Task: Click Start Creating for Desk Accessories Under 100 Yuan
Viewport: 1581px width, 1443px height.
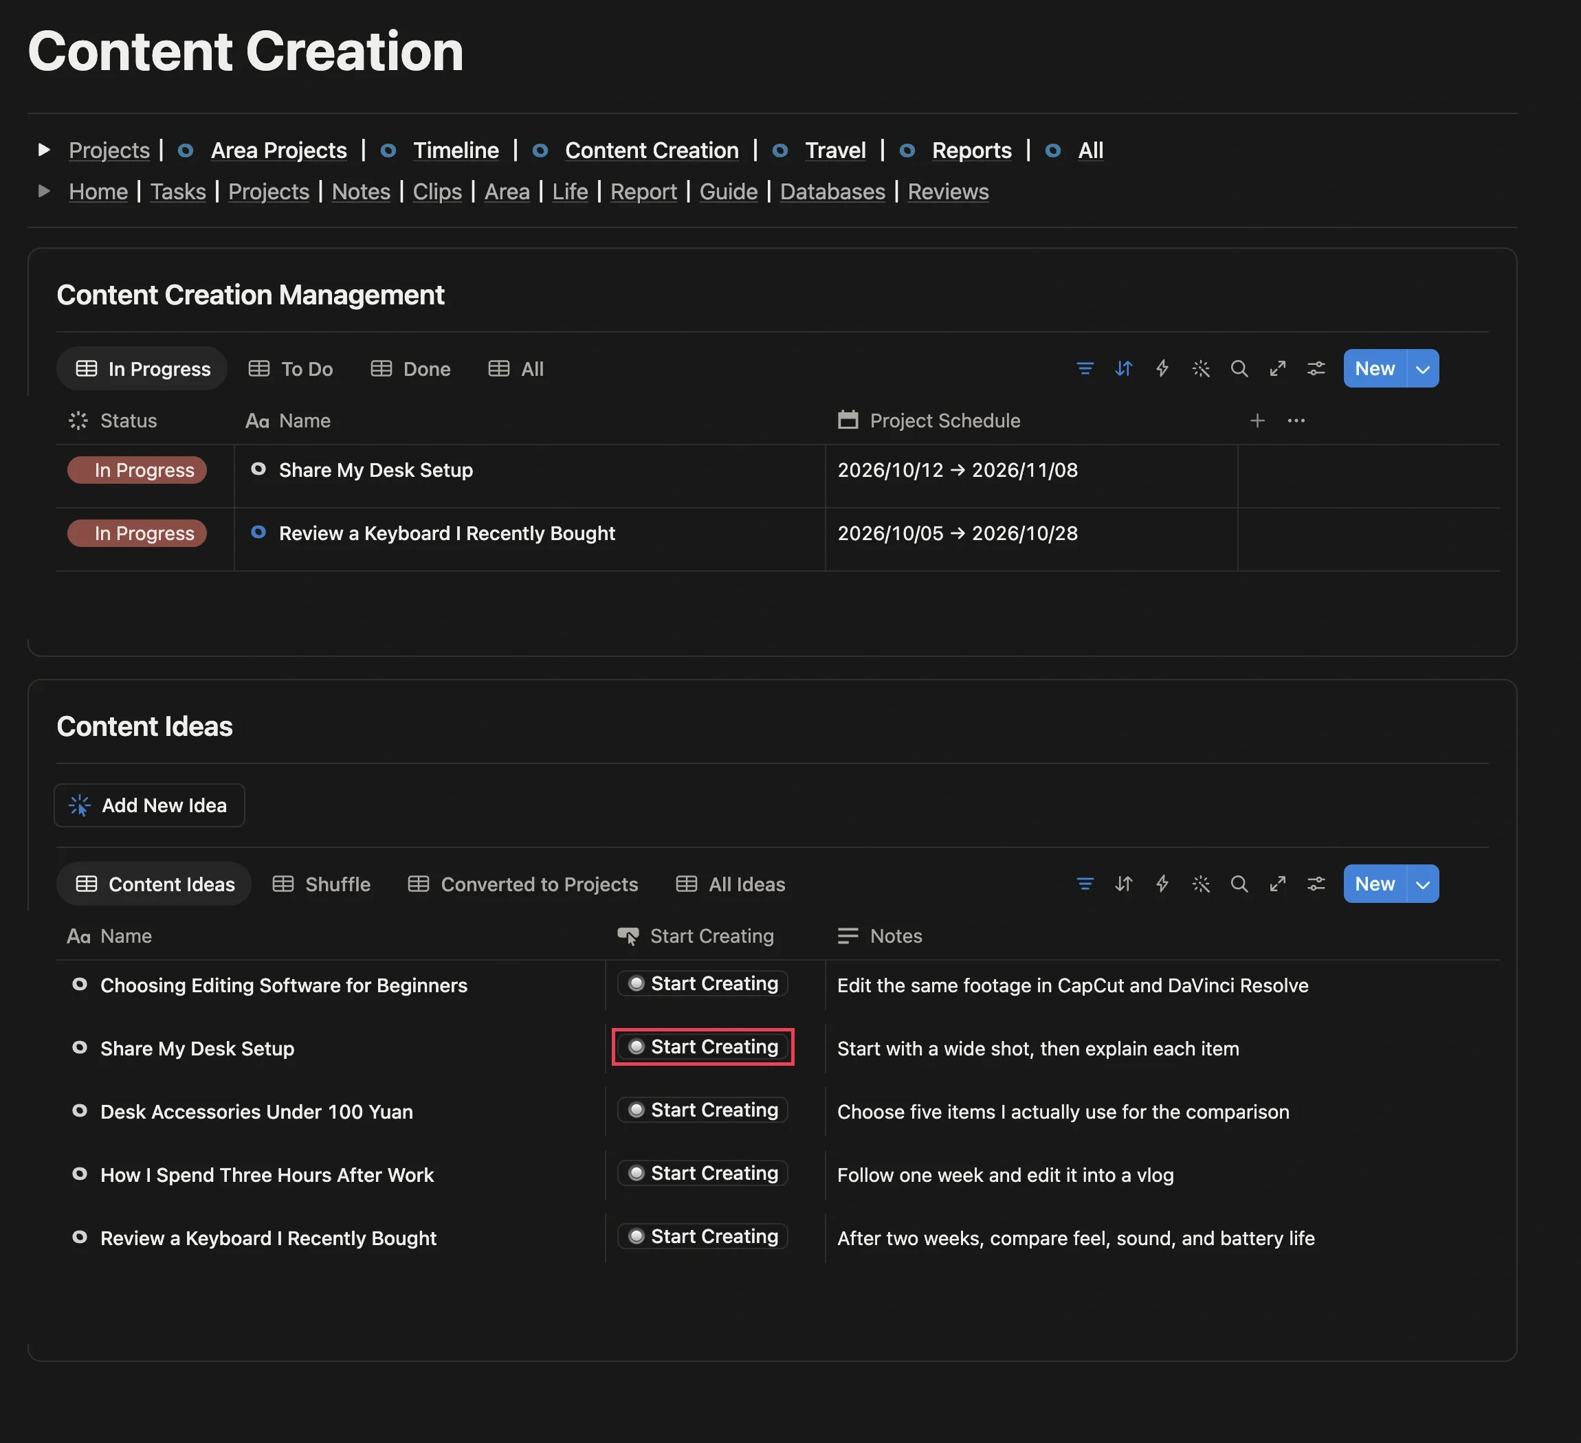Action: pyautogui.click(x=703, y=1110)
